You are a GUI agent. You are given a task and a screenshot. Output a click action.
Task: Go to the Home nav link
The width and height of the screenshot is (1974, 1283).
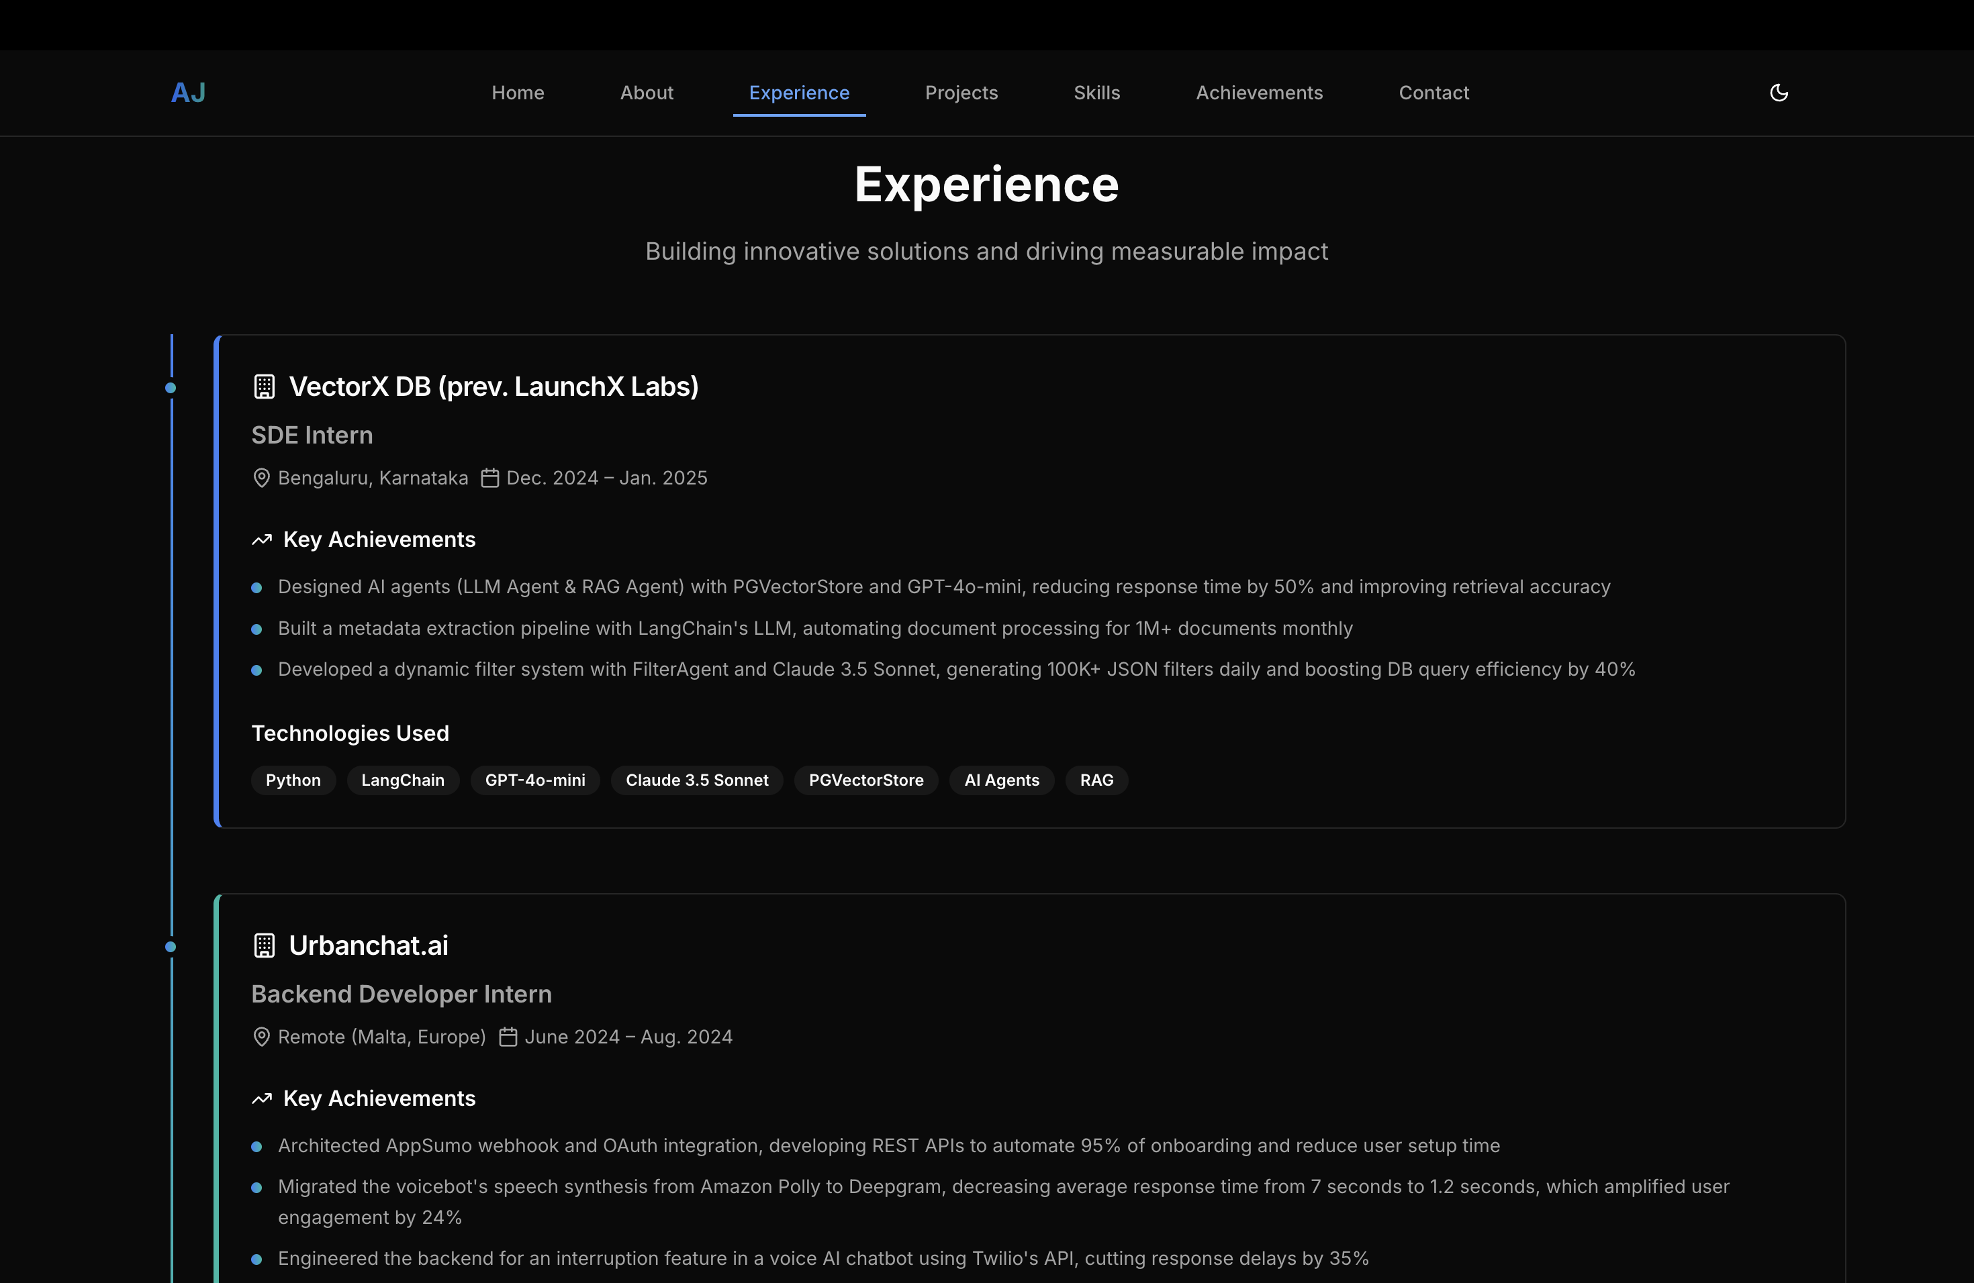pyautogui.click(x=518, y=93)
